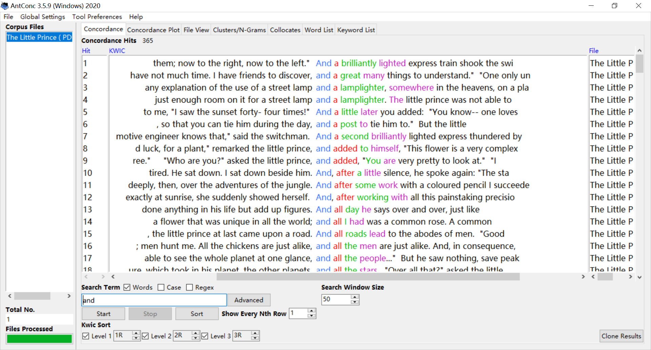
Task: Click the vertical scrollbar up arrow
Action: coord(639,50)
